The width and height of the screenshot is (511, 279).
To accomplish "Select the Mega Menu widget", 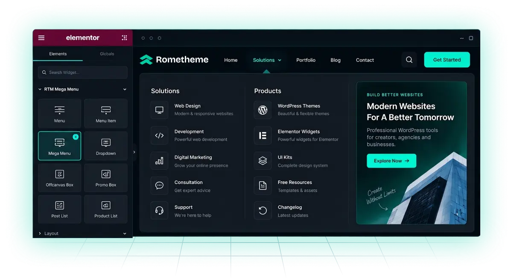I will pos(59,146).
